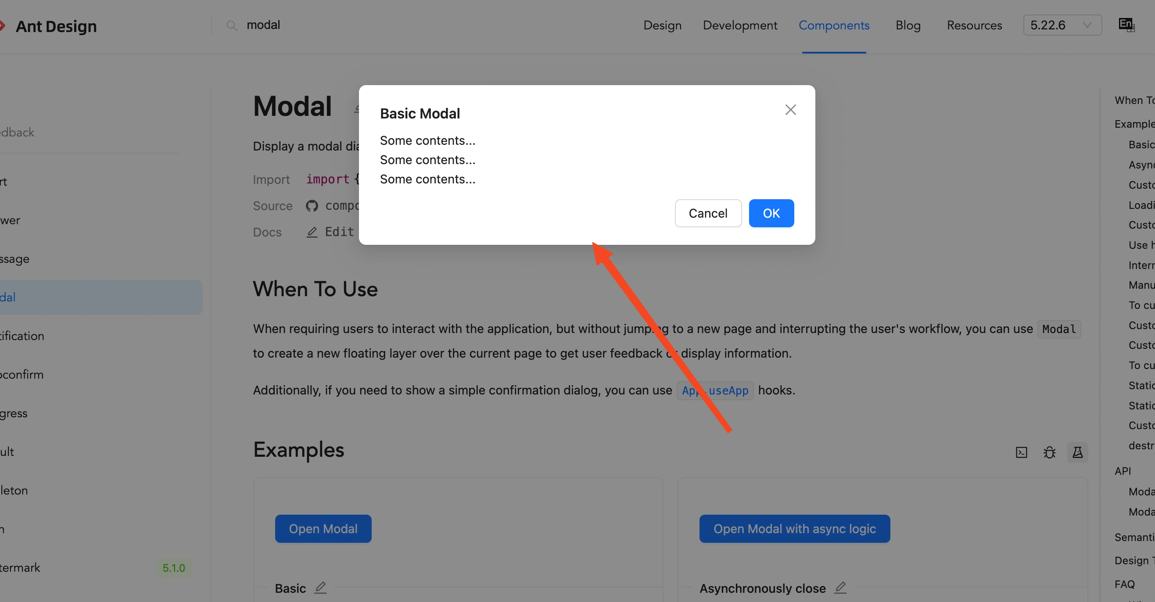1155x602 pixels.
Task: Click the close X icon on modal
Action: pyautogui.click(x=791, y=110)
